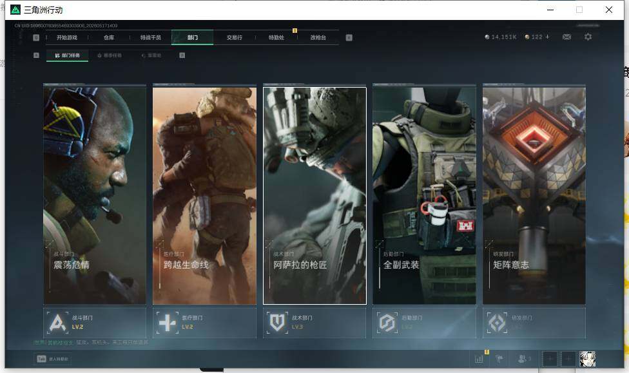Open the 阿萨拉的枪匠 tactical department card
629x373 pixels.
click(x=314, y=195)
